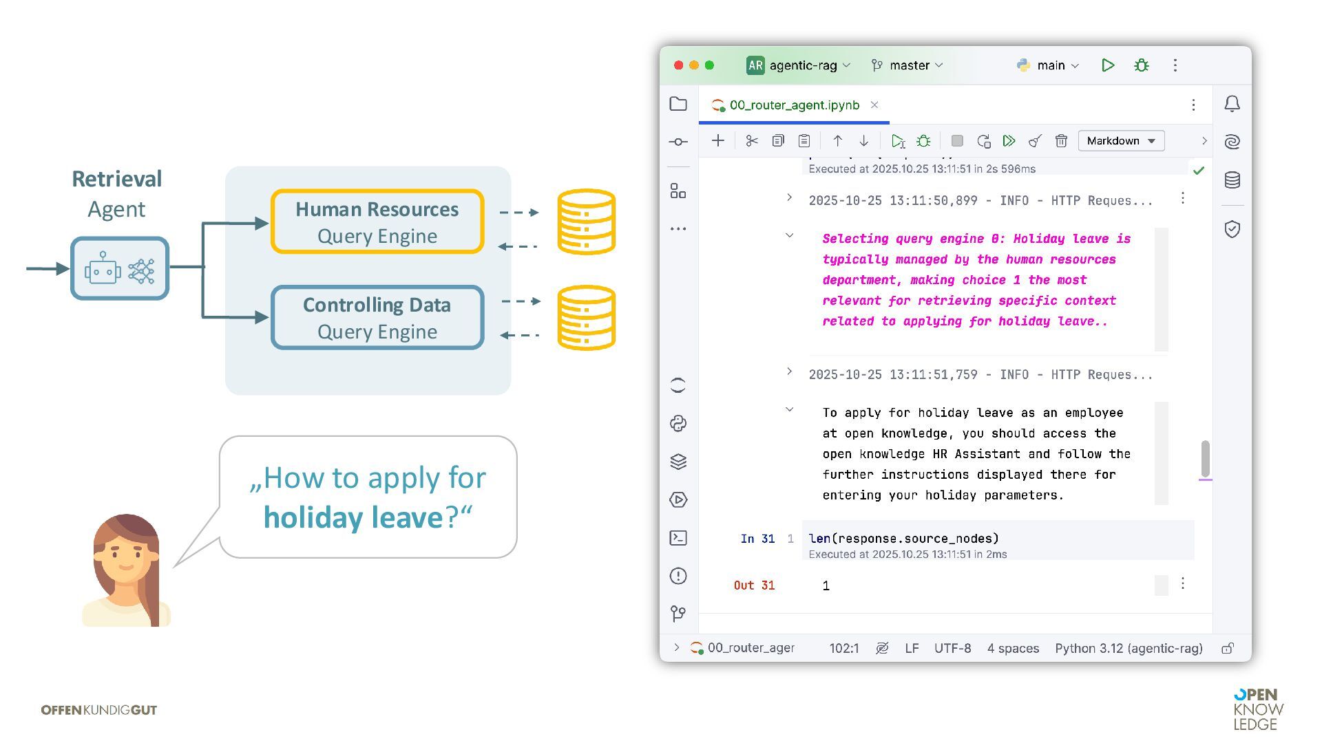Click the editor's vertical scrollbar thumb
Image resolution: width=1322 pixels, height=743 pixels.
click(1205, 458)
